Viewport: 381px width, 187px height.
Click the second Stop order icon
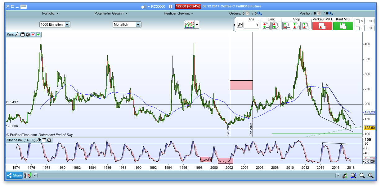296,26
